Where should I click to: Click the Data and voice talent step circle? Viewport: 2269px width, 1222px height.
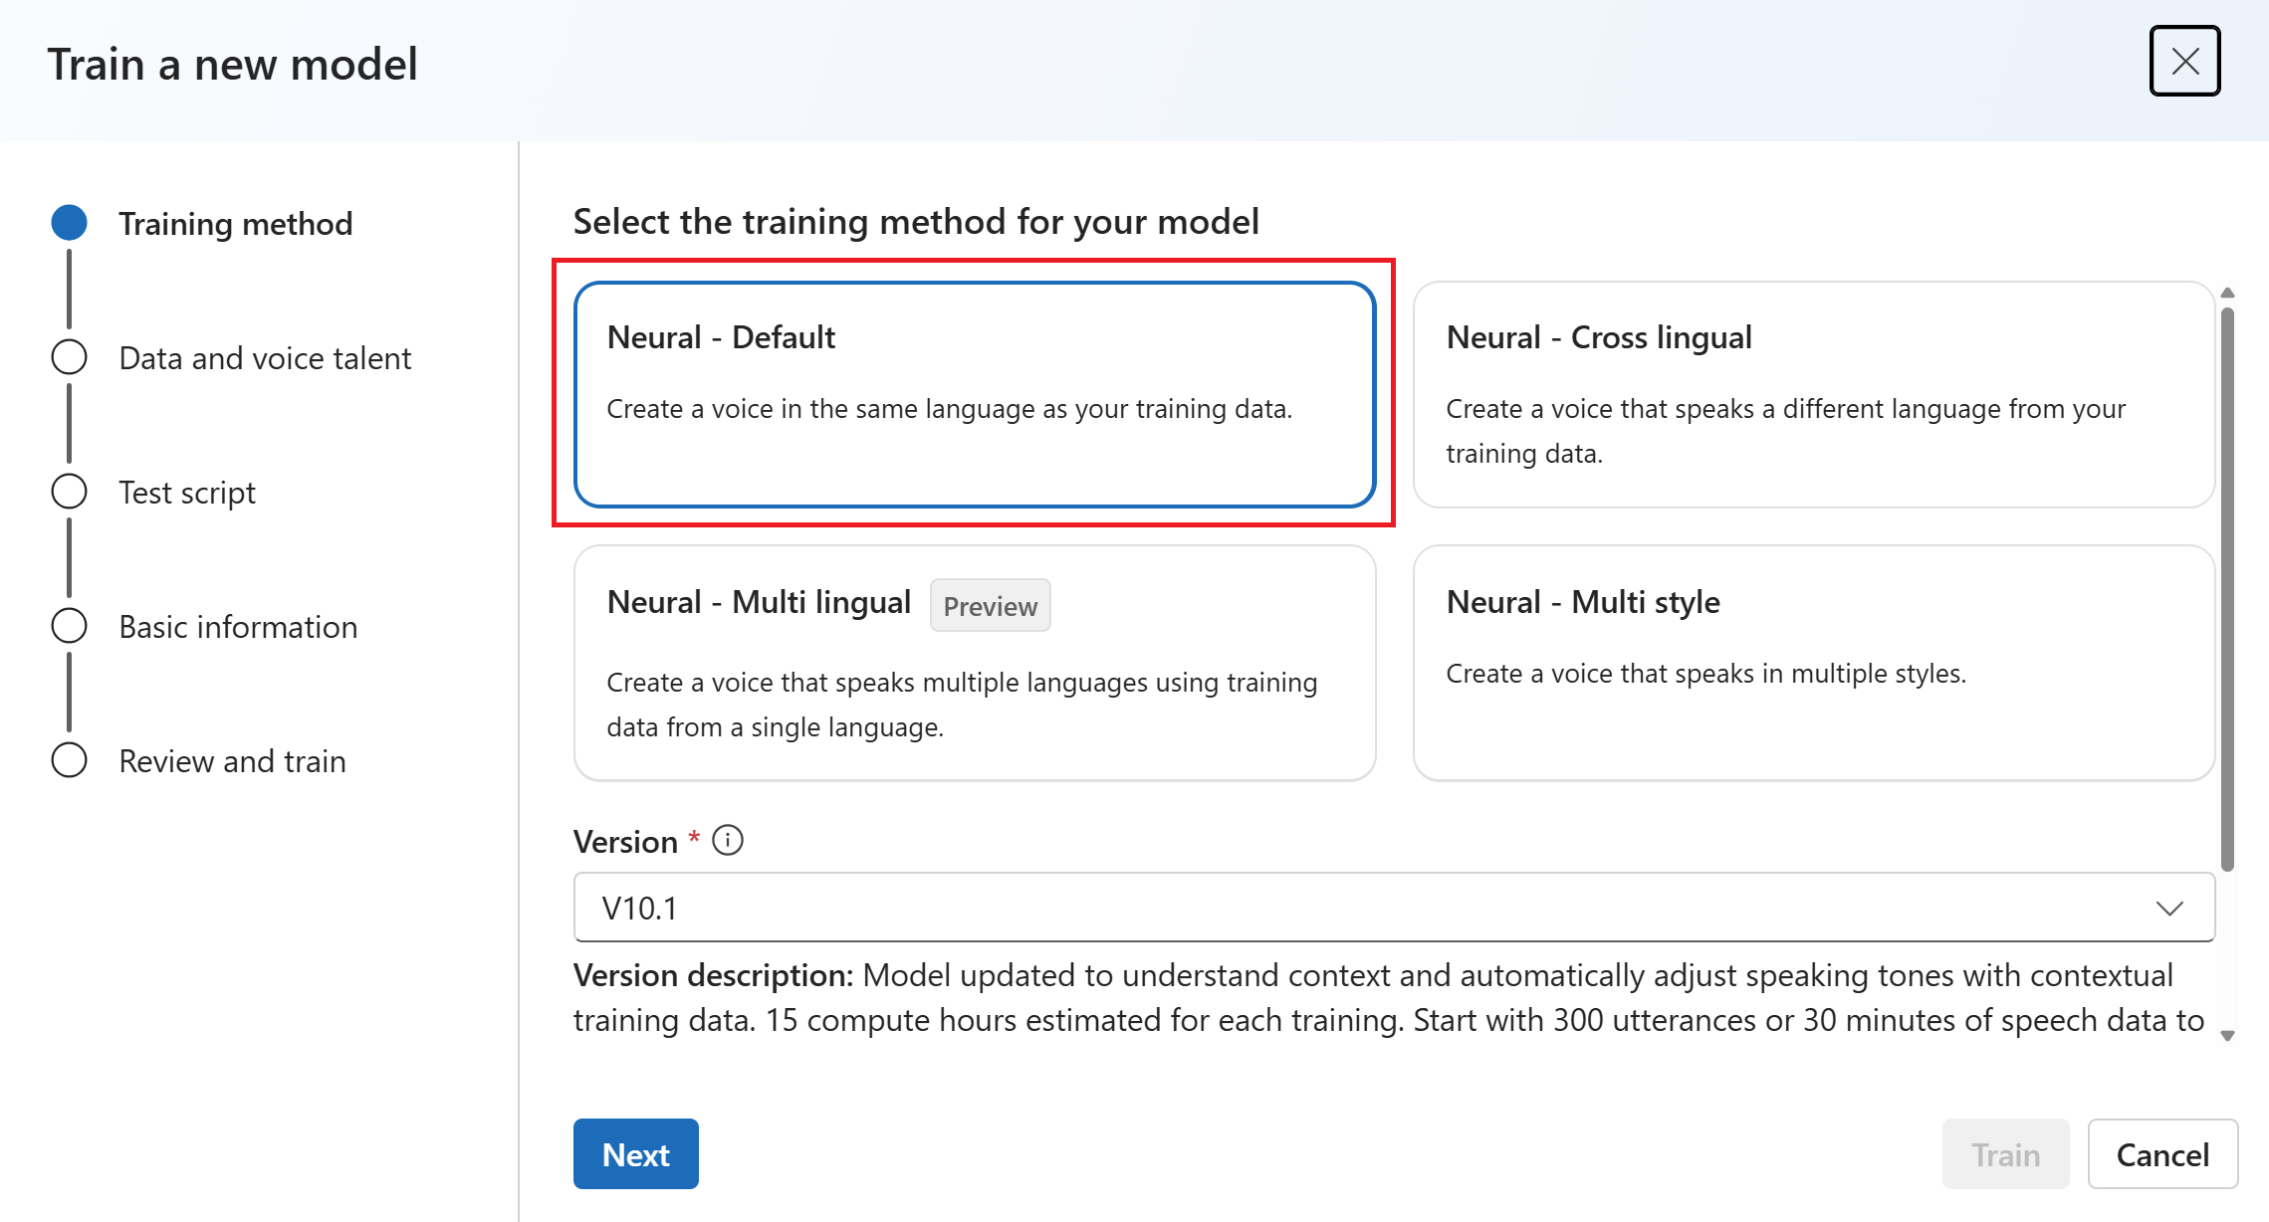(x=70, y=357)
